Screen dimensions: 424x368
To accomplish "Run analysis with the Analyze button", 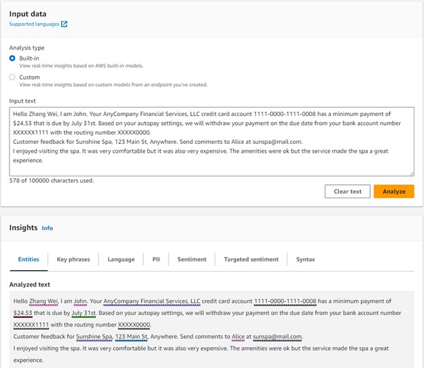I will (x=394, y=191).
